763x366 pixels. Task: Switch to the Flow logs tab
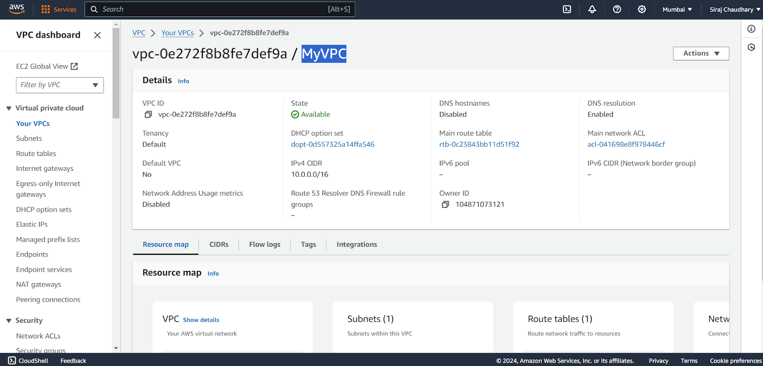pos(265,245)
